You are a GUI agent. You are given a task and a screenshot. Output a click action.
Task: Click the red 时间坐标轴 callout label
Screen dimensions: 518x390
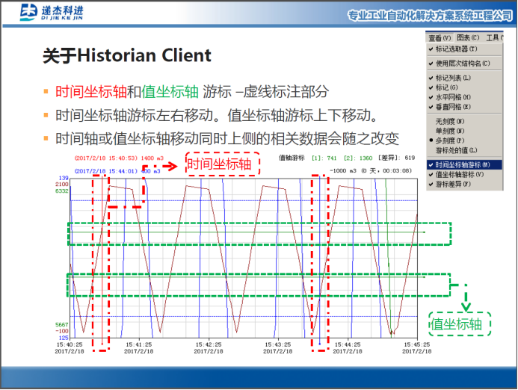pyautogui.click(x=222, y=164)
